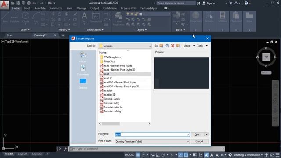Toggle ortho mode in status bar
Viewport: 281px width, 158px height.
click(x=158, y=155)
